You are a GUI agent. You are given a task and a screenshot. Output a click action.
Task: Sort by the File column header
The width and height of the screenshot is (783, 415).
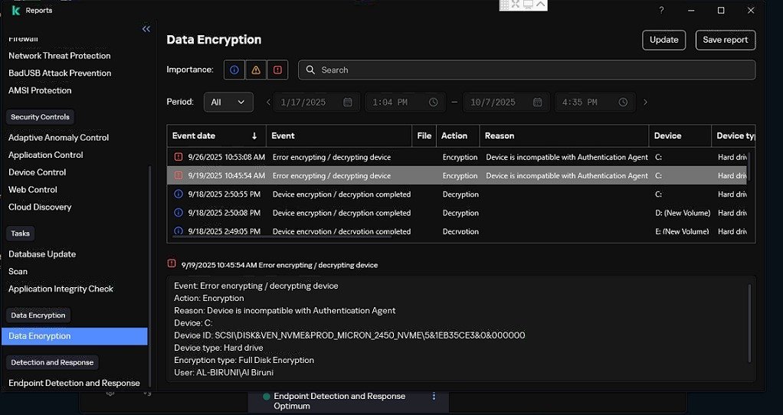[424, 136]
